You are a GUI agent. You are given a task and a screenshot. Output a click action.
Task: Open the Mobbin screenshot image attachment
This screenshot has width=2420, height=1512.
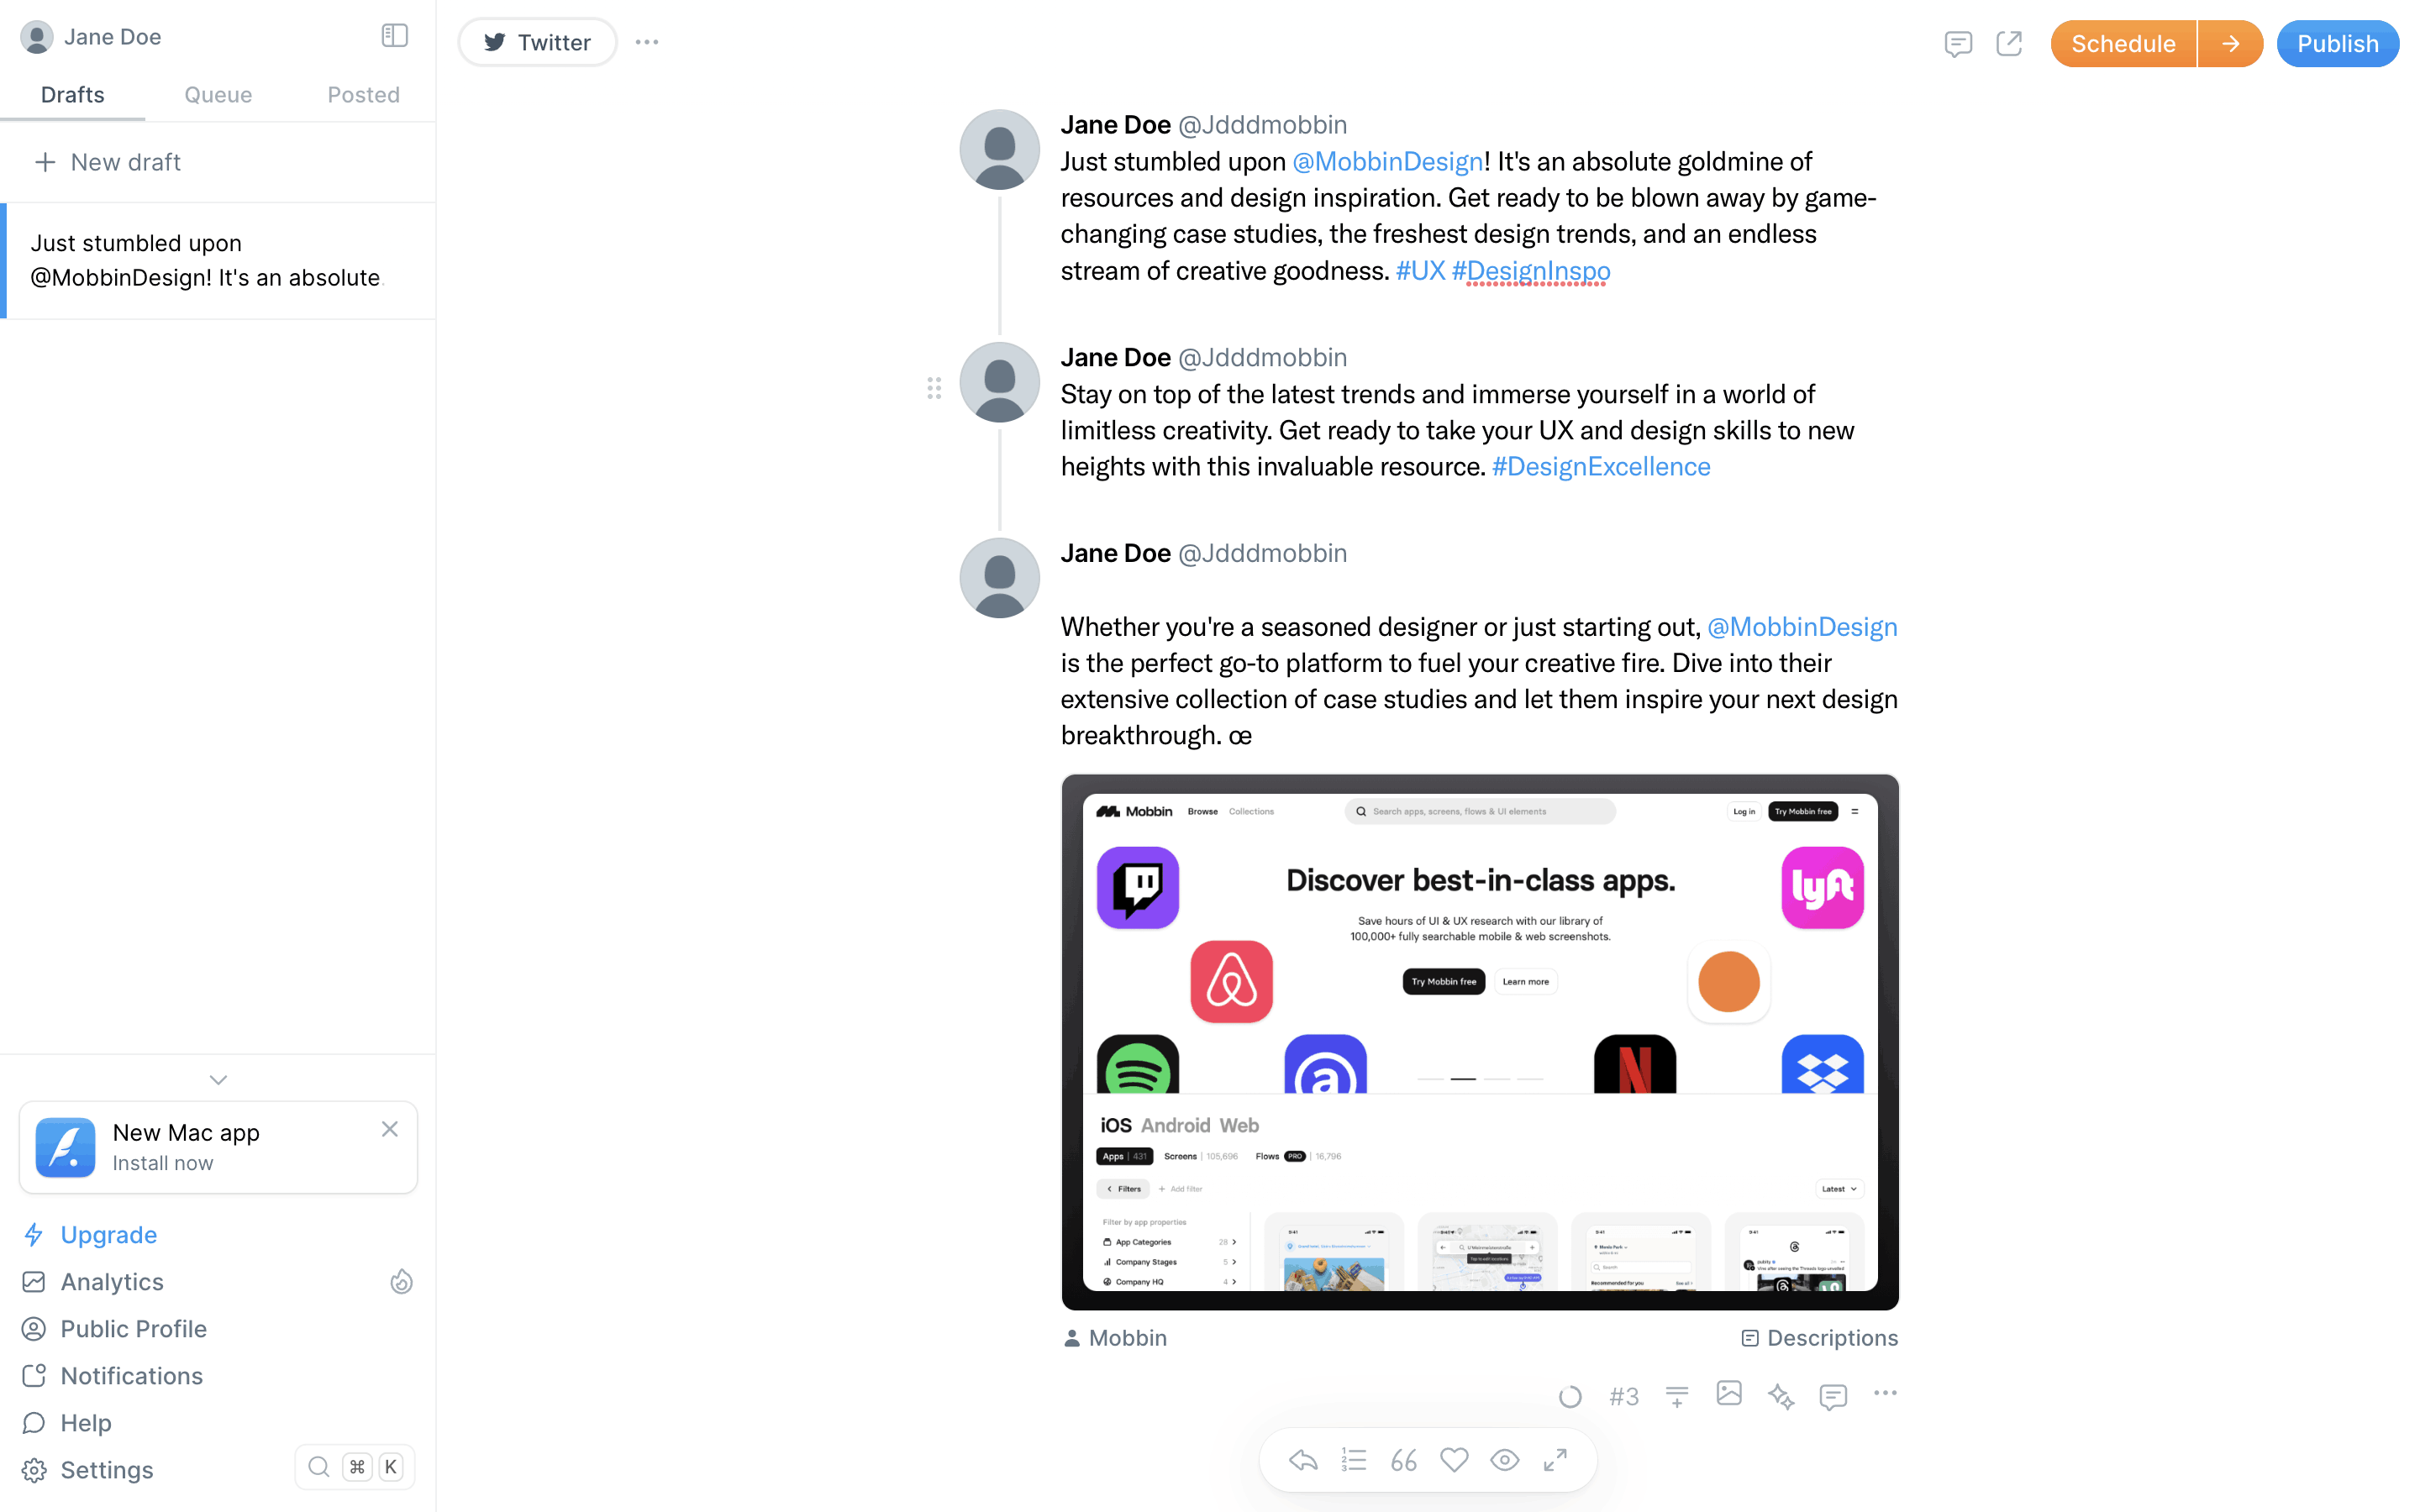1479,1042
